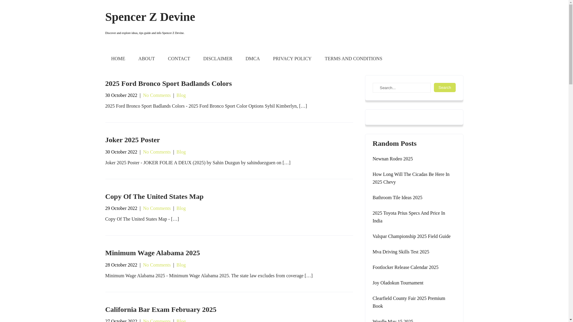This screenshot has width=573, height=322.
Task: Click the 30 October 2022 date of Ford Bronco post
Action: click(121, 95)
